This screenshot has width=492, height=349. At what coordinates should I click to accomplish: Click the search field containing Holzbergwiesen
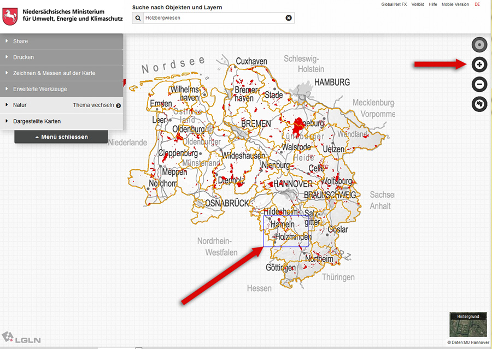(213, 18)
